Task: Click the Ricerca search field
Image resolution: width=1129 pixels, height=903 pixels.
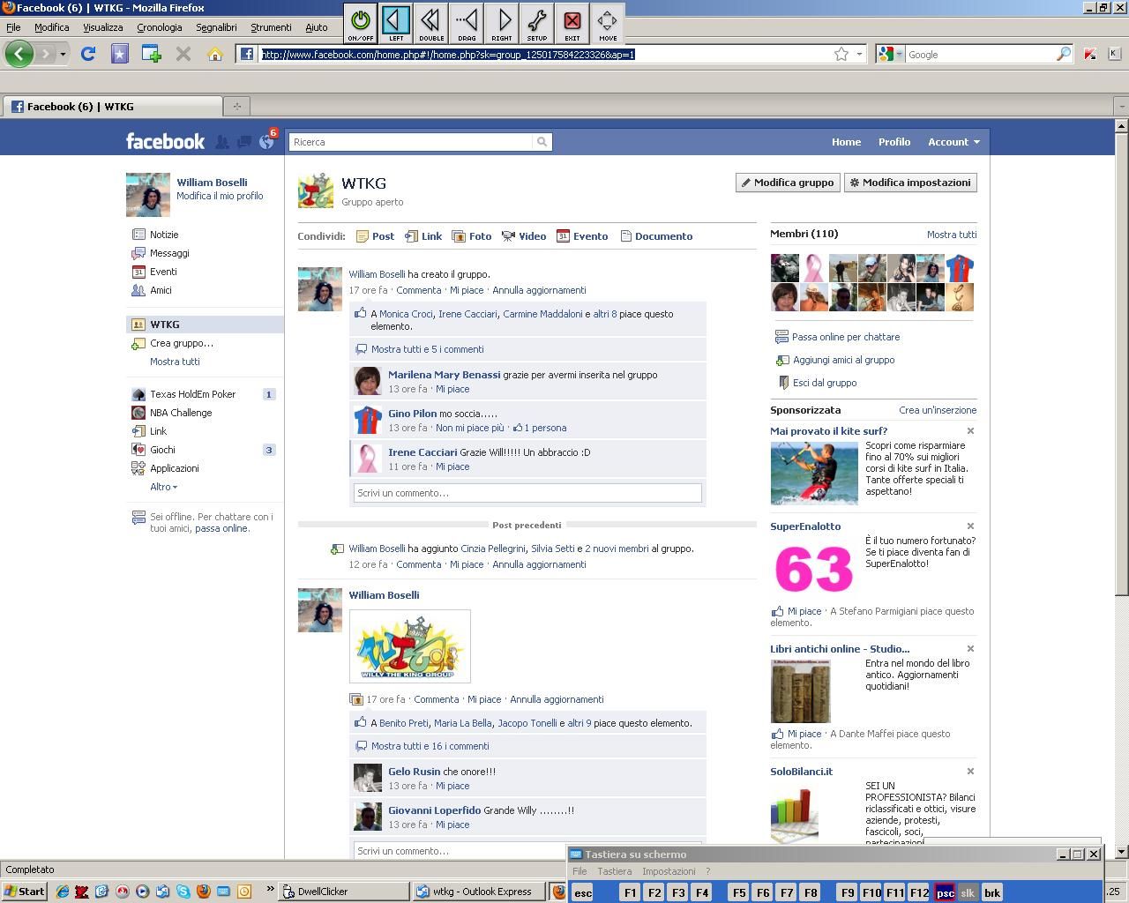Action: coord(412,142)
